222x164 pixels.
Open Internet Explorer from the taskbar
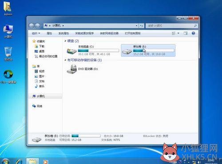(x=19, y=161)
